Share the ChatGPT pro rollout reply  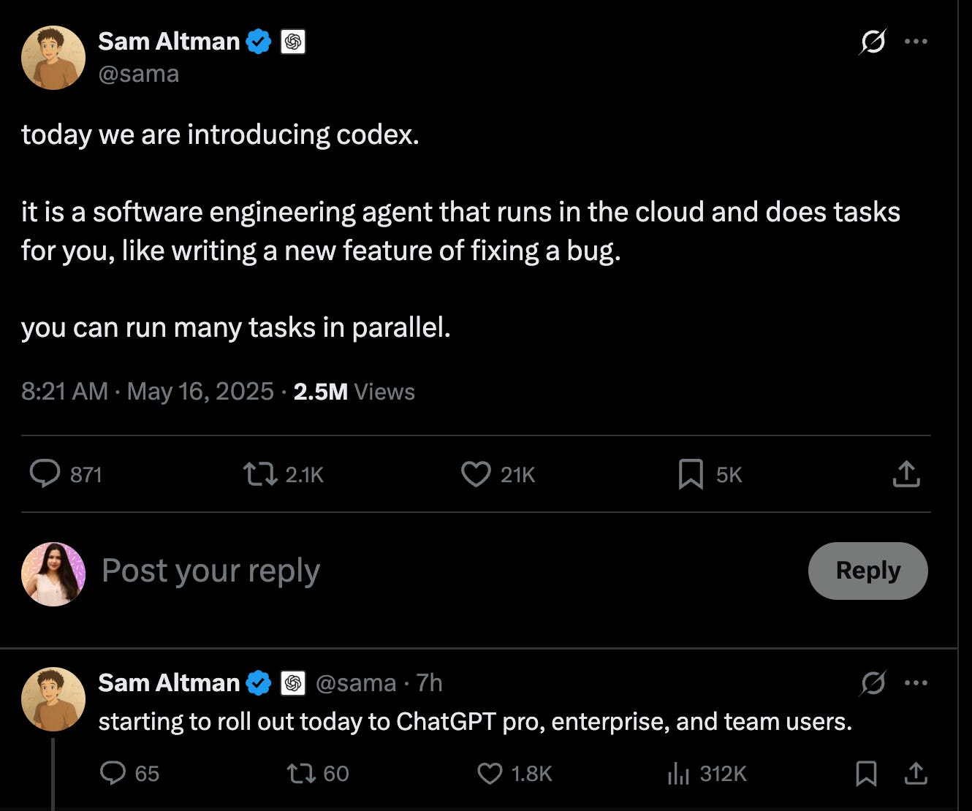(x=916, y=773)
